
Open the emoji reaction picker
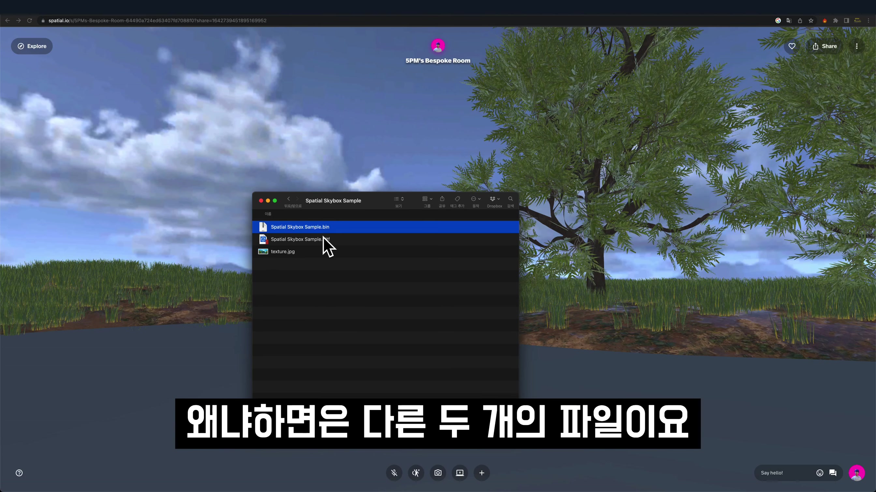pos(820,473)
